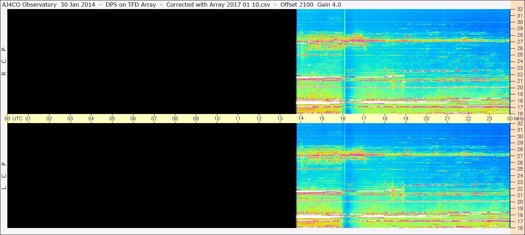Click the 17 hour tick on time axis
The height and width of the screenshot is (235, 525).
[x=364, y=119]
